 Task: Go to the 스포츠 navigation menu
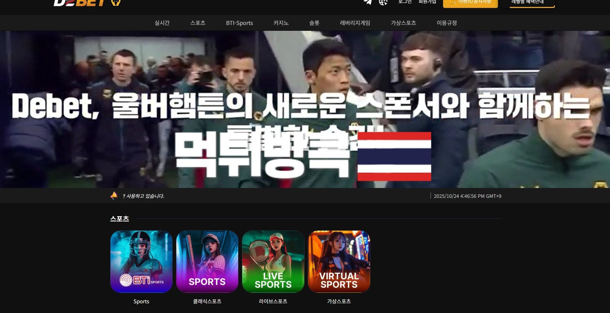coord(198,23)
